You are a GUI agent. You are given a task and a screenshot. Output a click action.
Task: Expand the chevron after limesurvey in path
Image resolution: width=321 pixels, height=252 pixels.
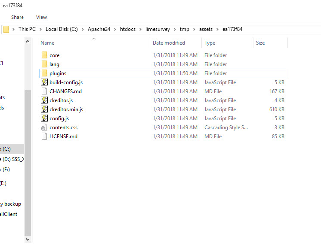click(175, 29)
